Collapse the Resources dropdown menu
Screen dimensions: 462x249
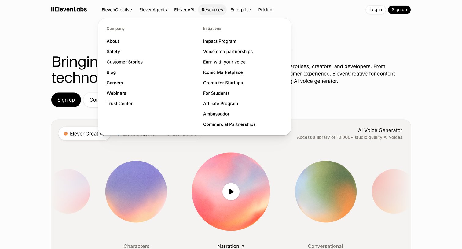212,10
